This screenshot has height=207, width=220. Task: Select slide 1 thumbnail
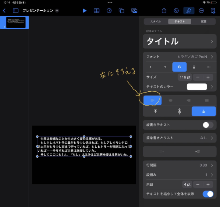16,22
